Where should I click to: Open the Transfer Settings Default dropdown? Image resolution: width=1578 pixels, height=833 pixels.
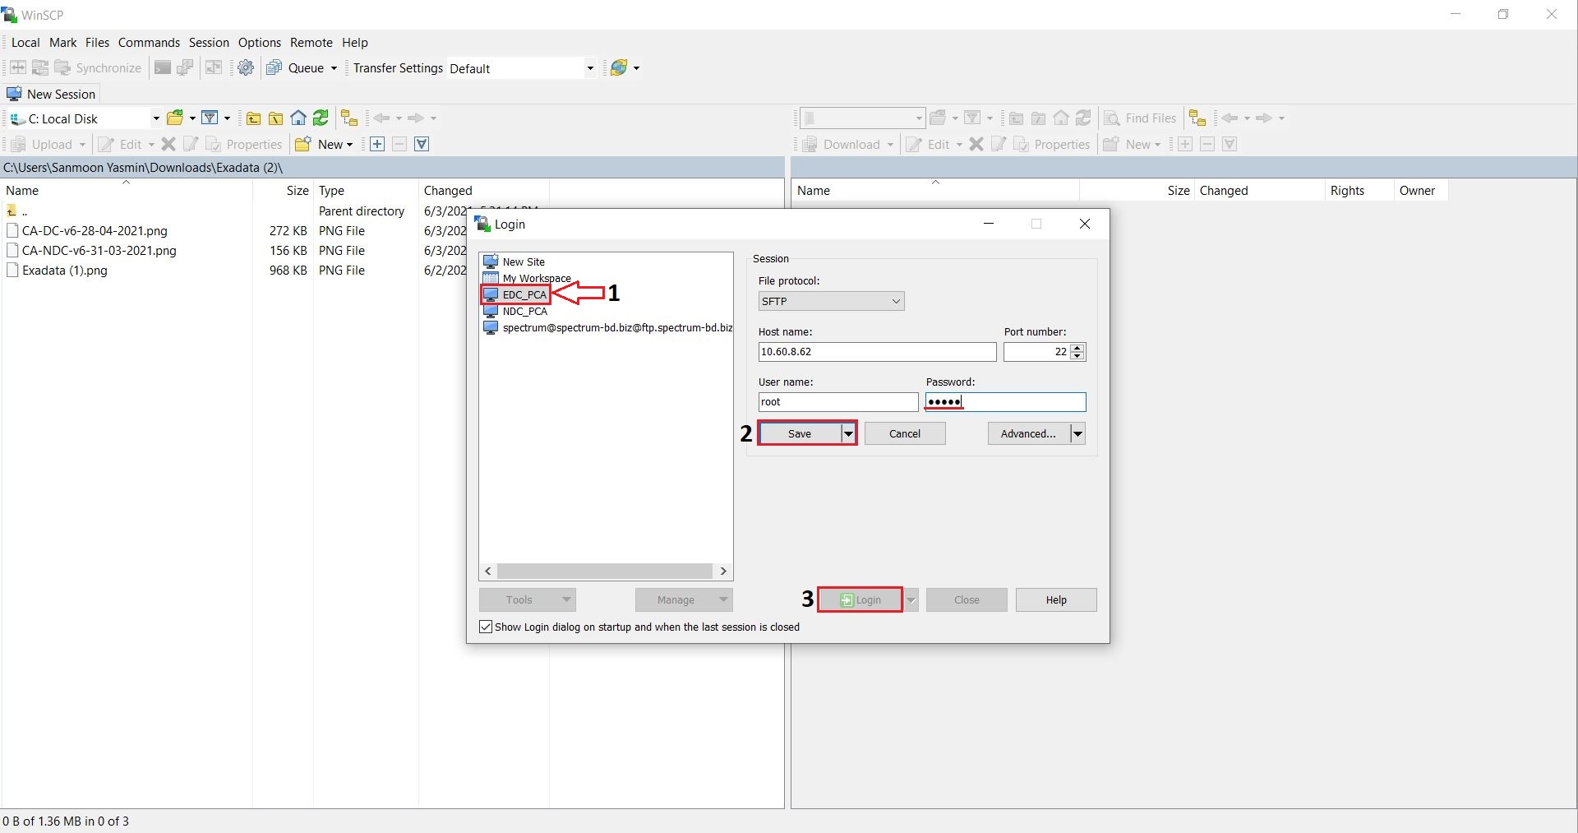589,68
